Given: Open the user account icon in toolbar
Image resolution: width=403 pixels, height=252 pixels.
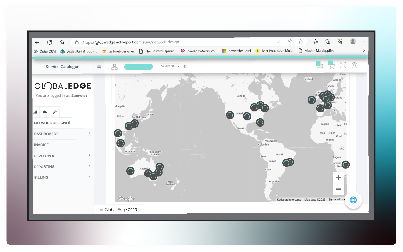Looking at the screenshot, I should pyautogui.click(x=354, y=65).
